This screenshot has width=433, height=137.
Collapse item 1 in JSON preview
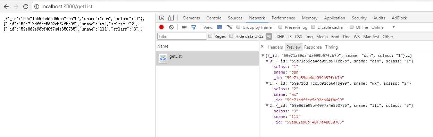click(x=267, y=84)
